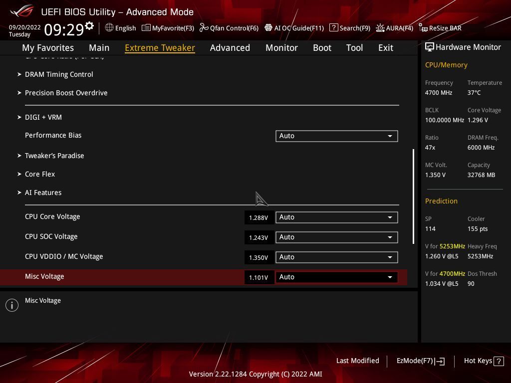
Task: Open Performance Bias dropdown
Action: pos(337,136)
